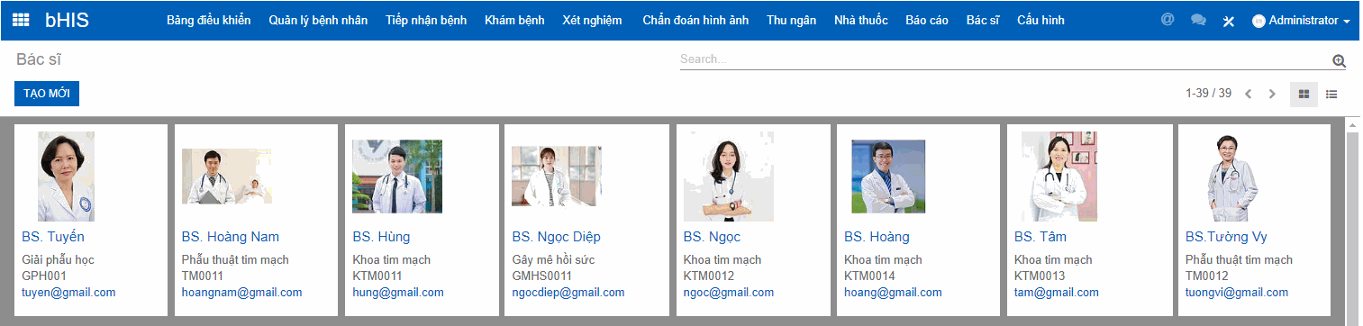Open the conversations chat bubble icon
The width and height of the screenshot is (1363, 326).
[x=1198, y=20]
